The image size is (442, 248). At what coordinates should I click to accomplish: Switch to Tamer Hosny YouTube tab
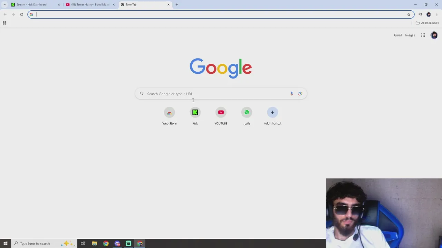point(90,4)
